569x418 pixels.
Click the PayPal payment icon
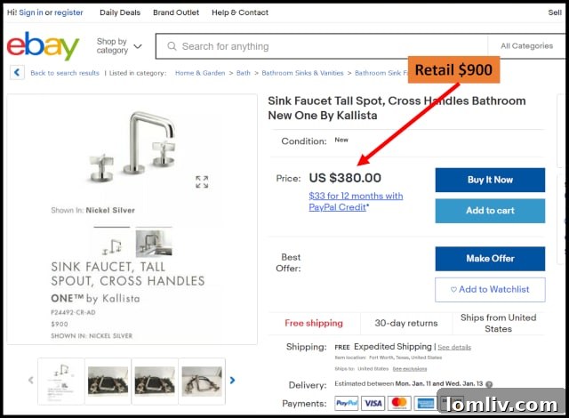point(346,404)
